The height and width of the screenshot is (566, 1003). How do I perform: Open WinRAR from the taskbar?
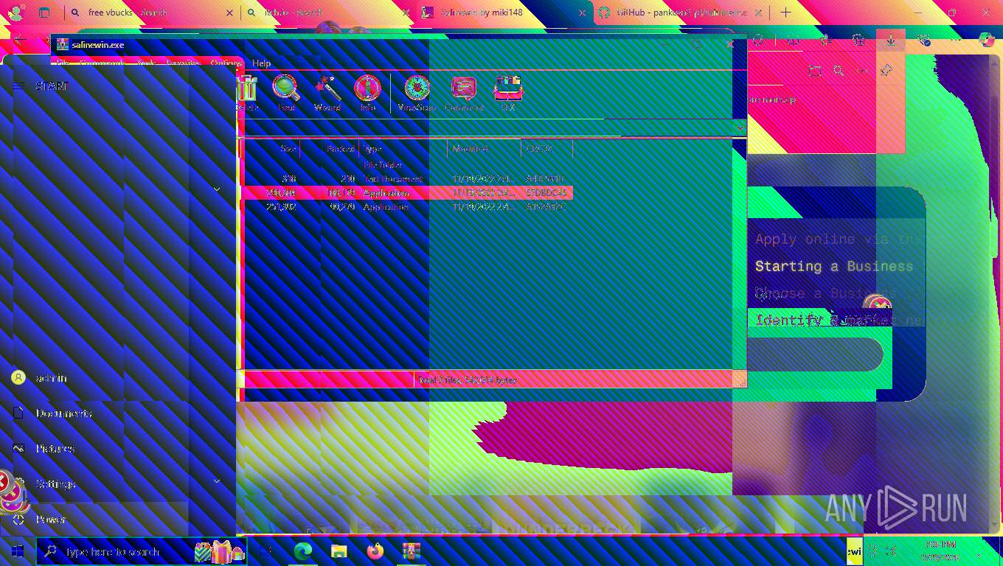411,551
